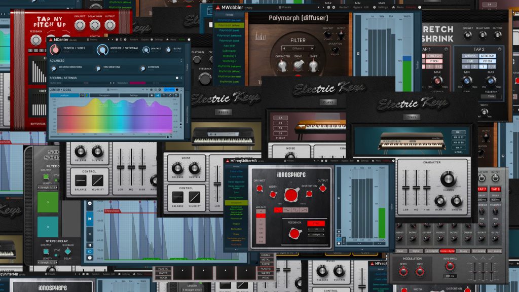Click the MCenter Extremize knob
The width and height of the screenshot is (519, 292).
click(142, 68)
